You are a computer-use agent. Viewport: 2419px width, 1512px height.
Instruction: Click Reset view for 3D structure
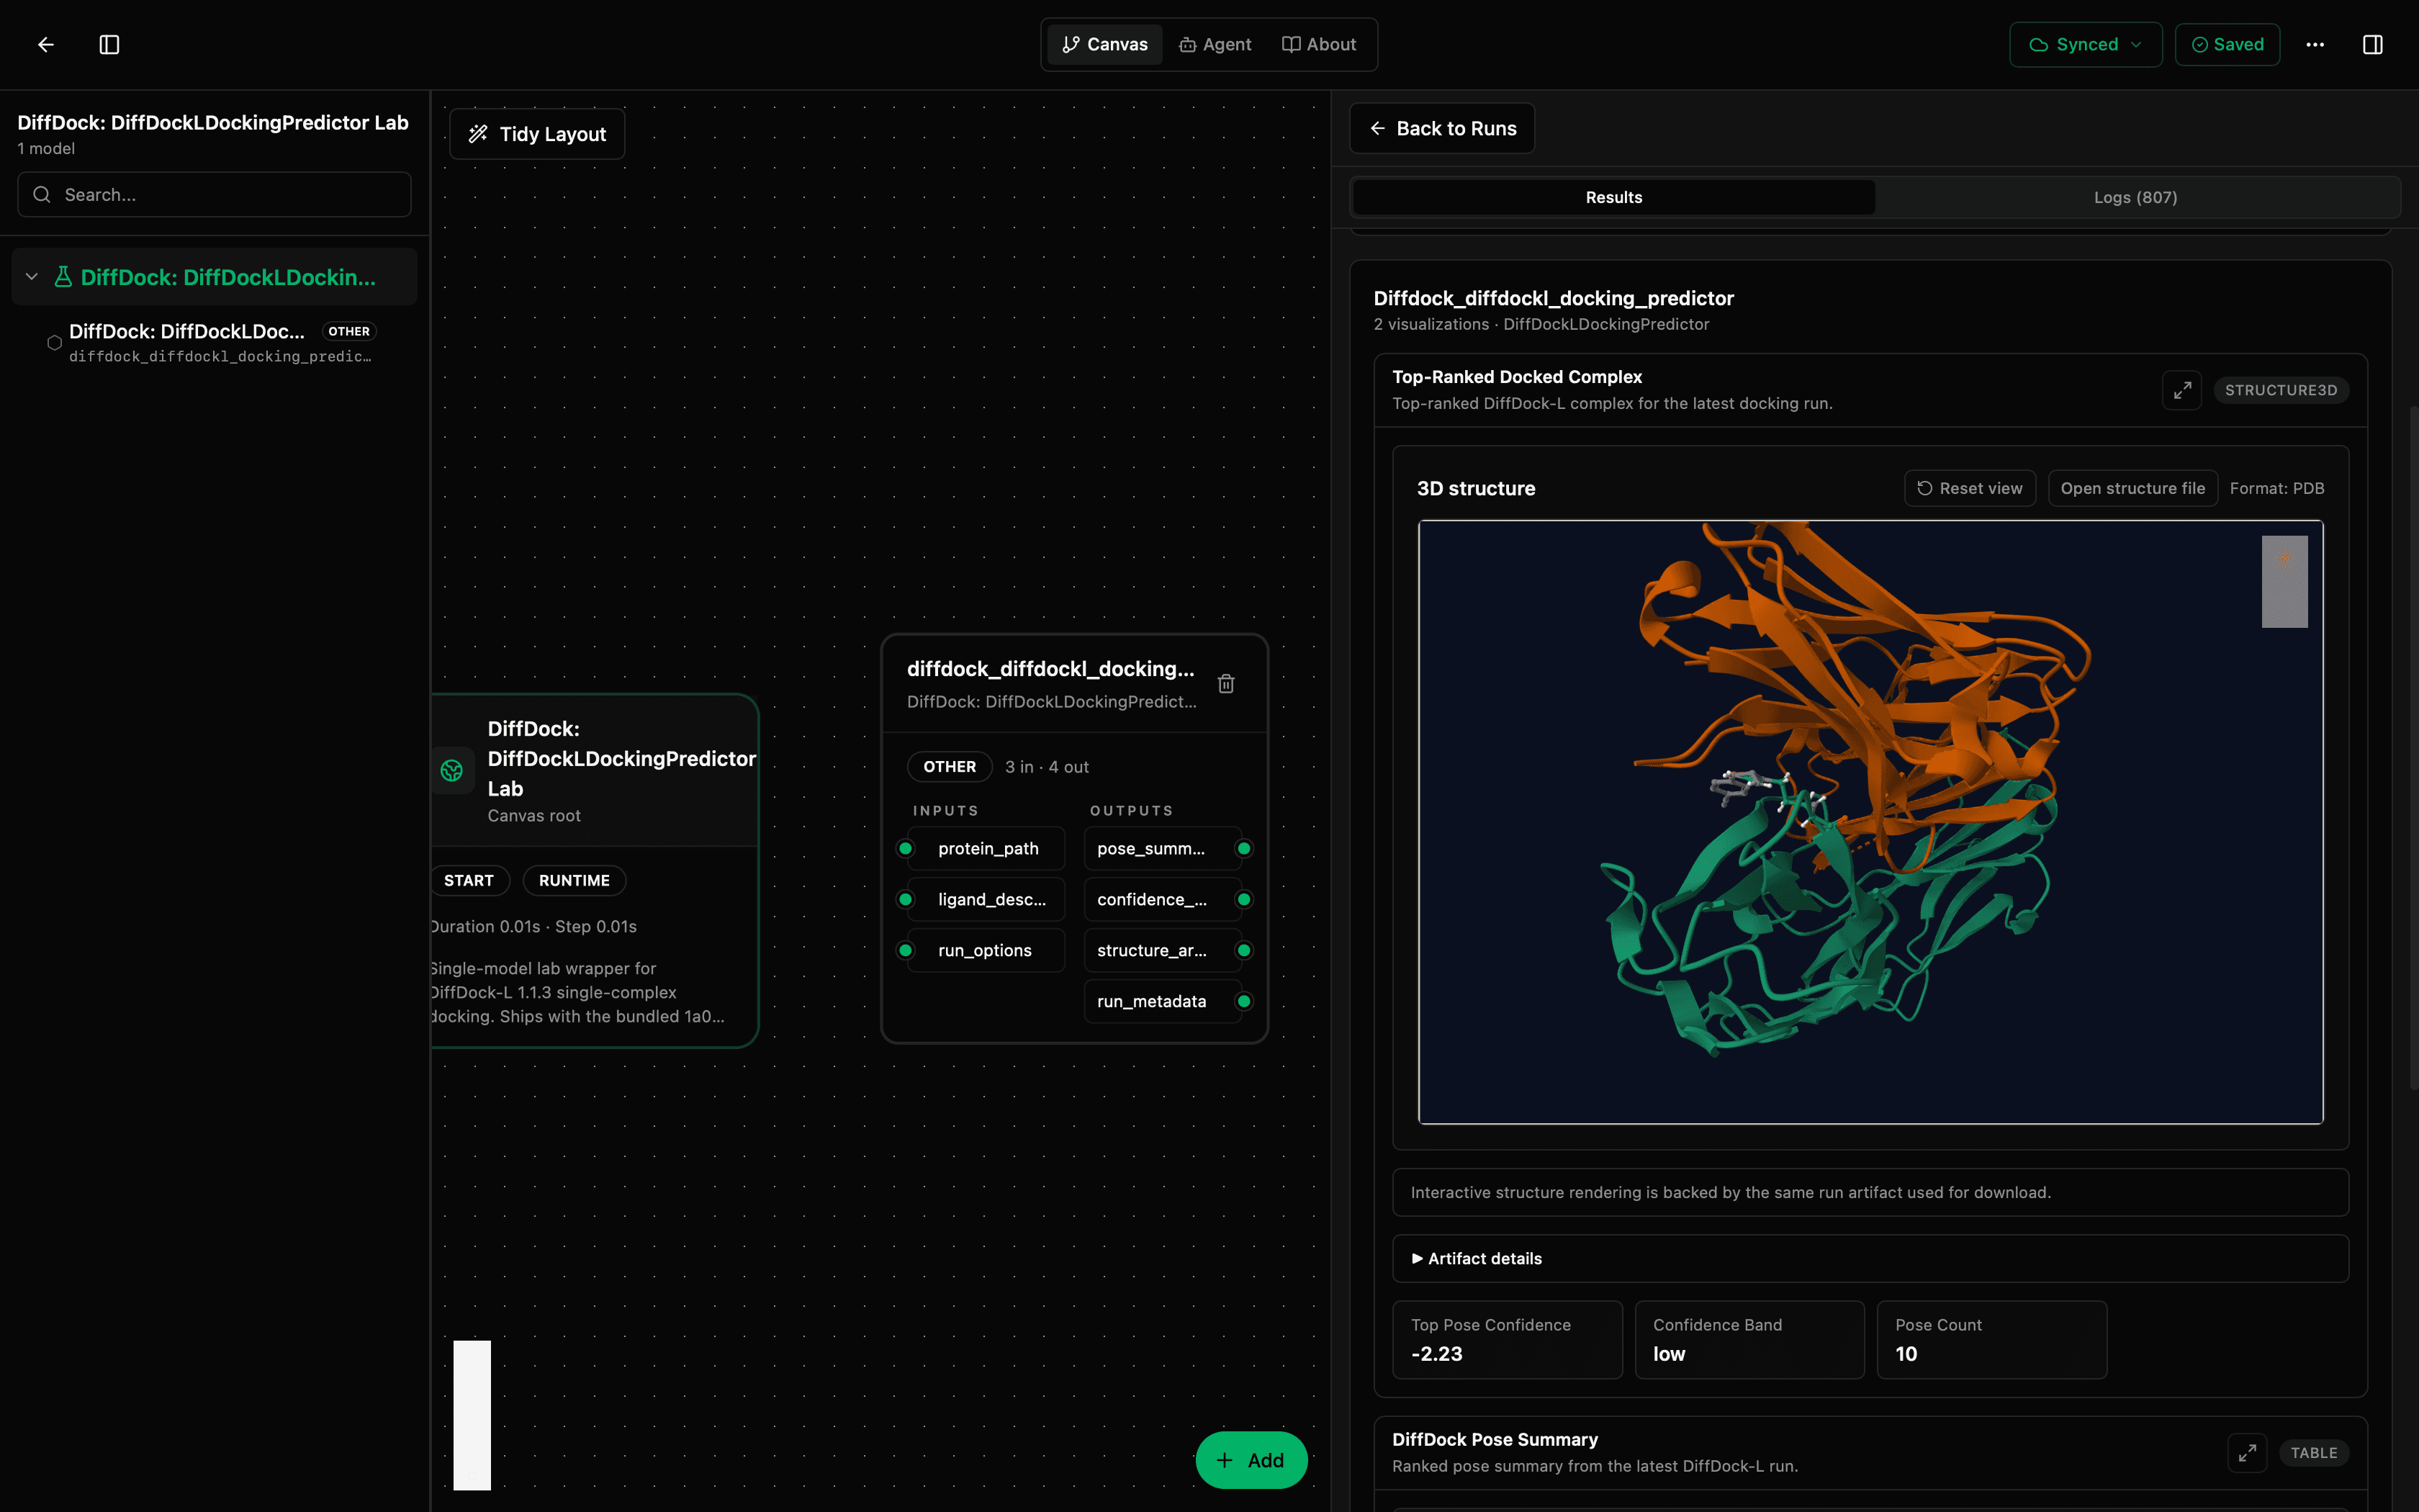tap(1969, 488)
